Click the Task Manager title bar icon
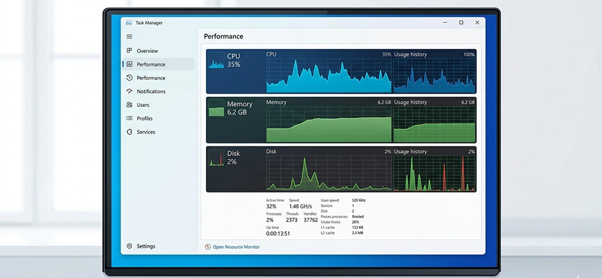Screen dimensions: 602x278 click(x=129, y=23)
